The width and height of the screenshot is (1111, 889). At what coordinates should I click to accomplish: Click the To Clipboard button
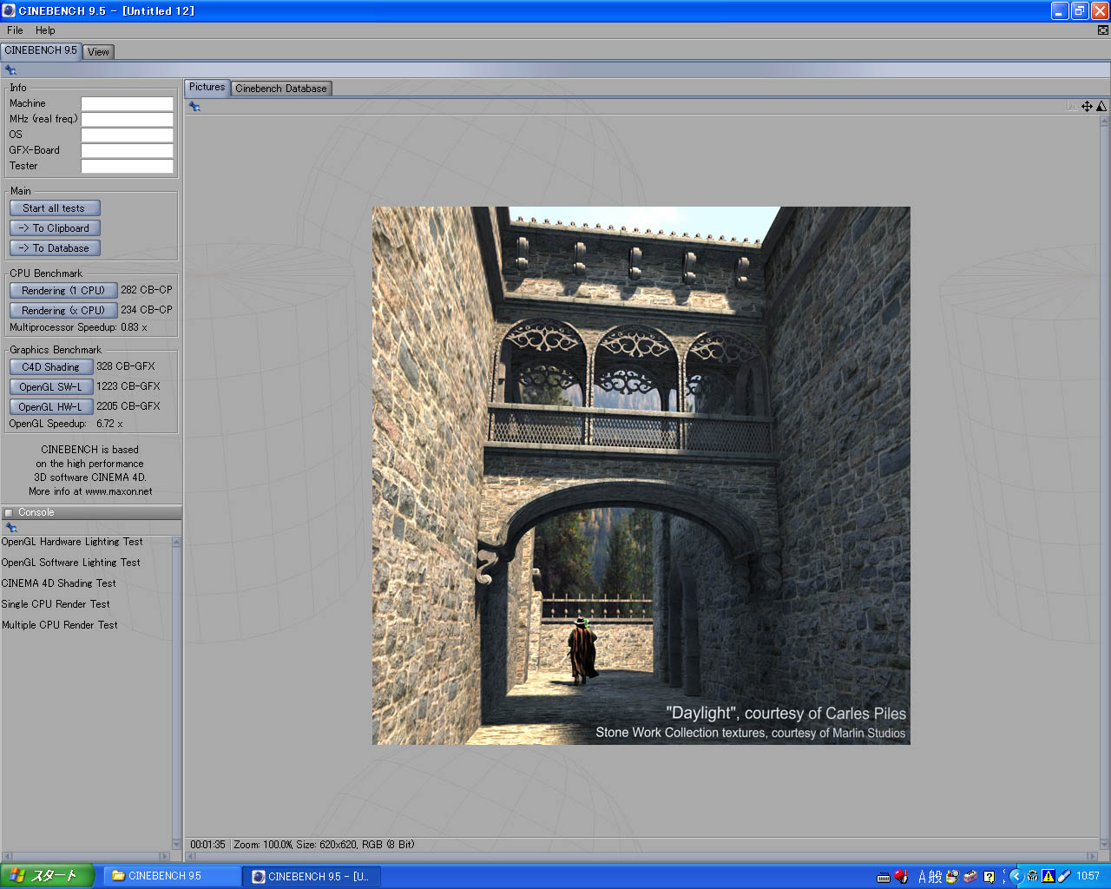coord(55,228)
